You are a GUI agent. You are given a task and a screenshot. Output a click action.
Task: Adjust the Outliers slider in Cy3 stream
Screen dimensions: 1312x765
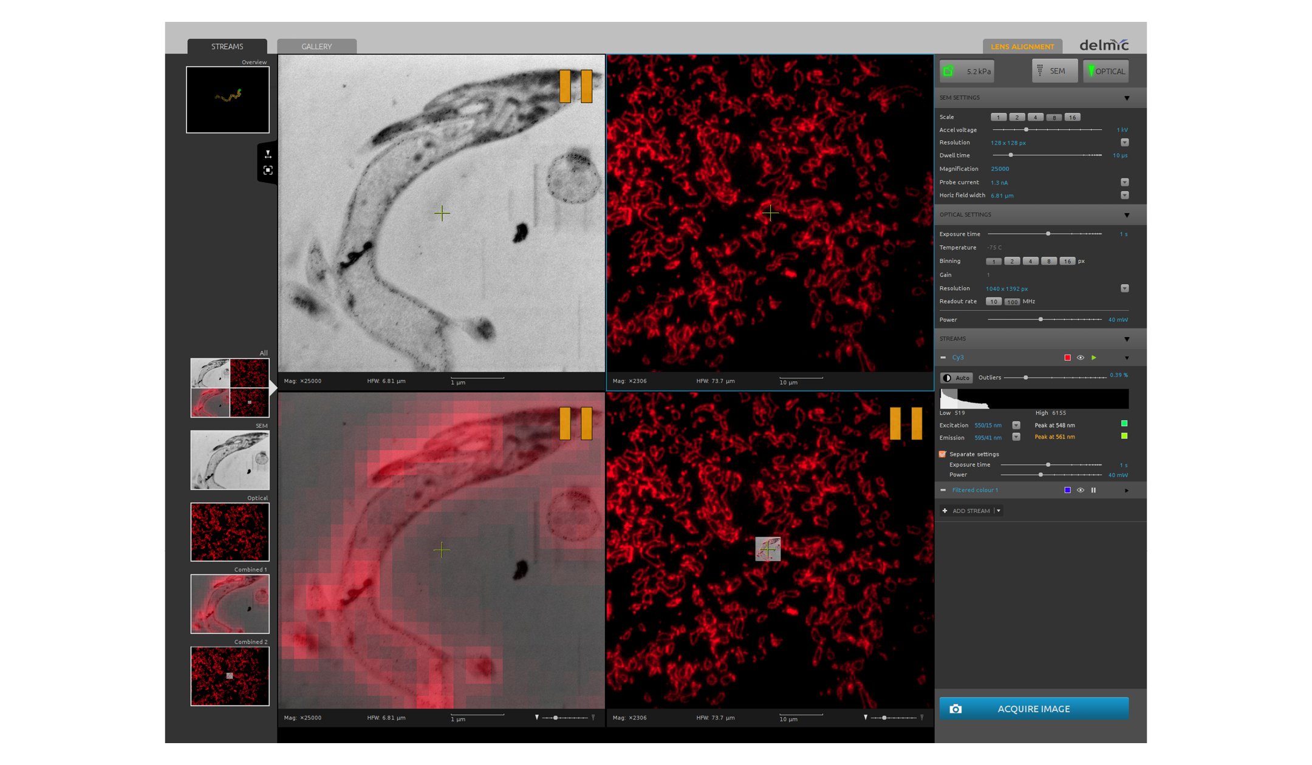(1026, 378)
